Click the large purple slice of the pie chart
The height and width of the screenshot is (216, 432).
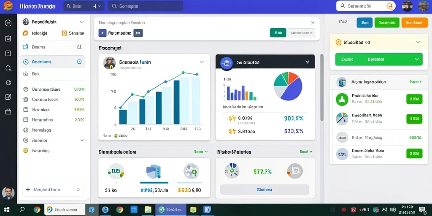pos(293,89)
